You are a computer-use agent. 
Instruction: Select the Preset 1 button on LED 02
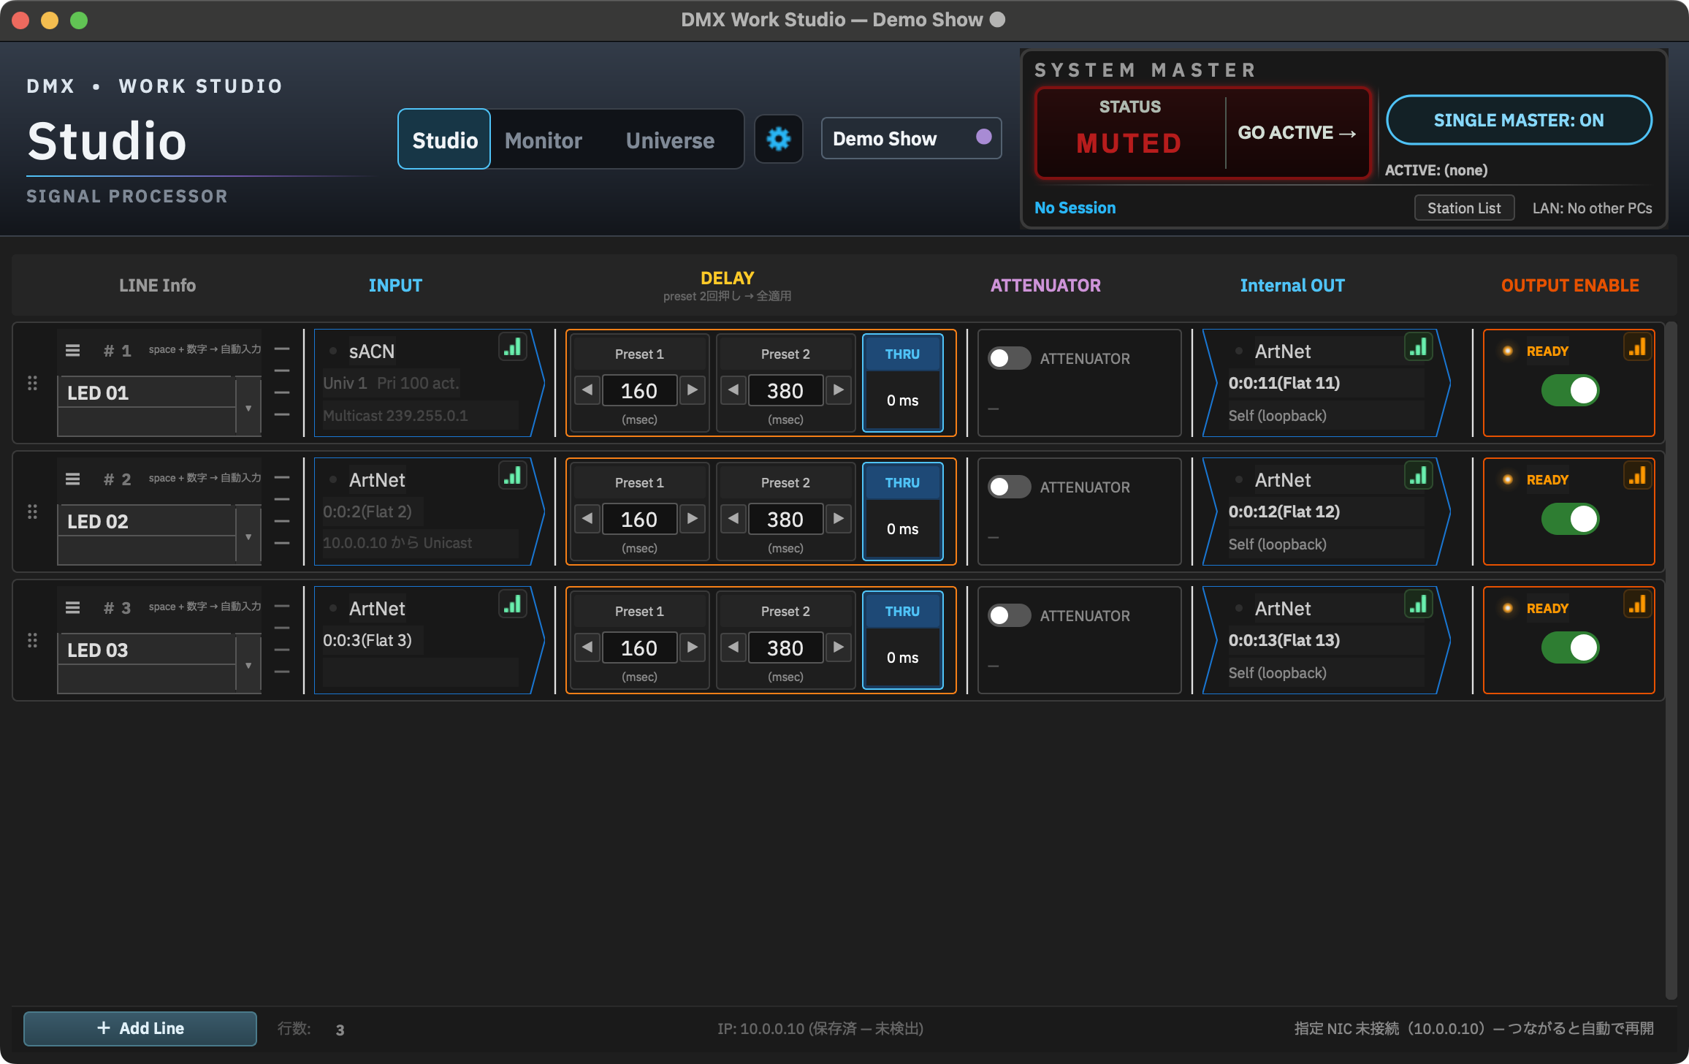639,482
